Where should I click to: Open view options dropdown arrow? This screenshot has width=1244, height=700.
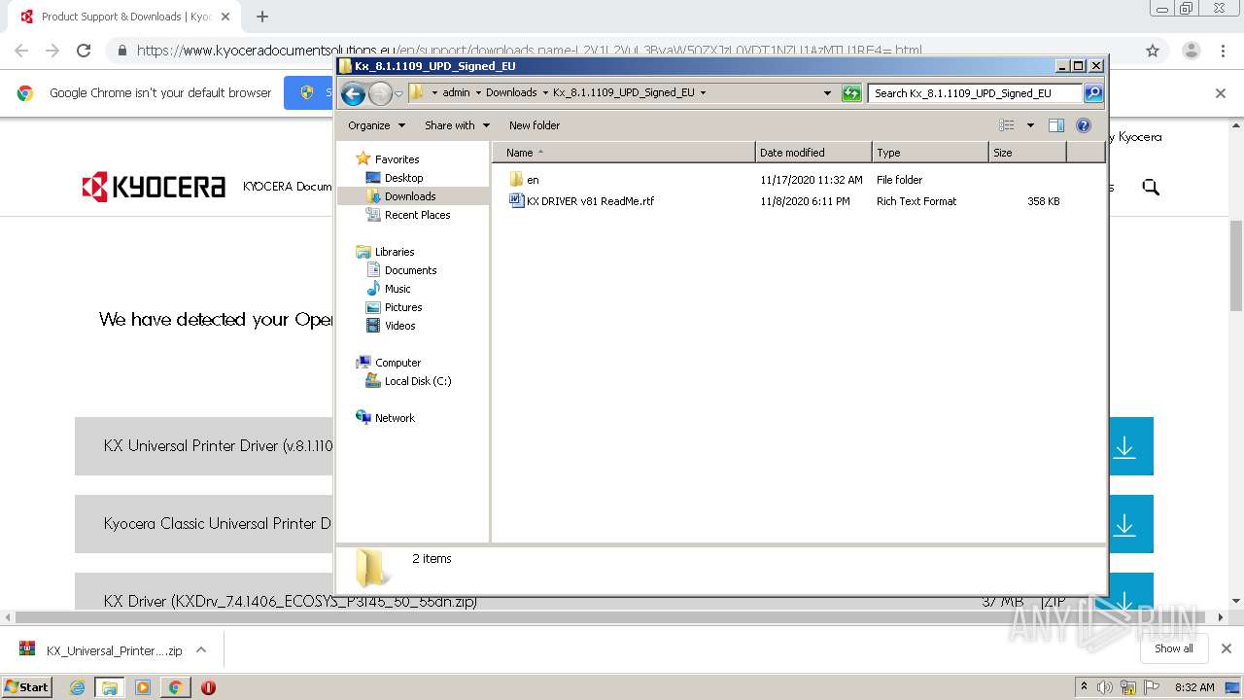pyautogui.click(x=1030, y=125)
